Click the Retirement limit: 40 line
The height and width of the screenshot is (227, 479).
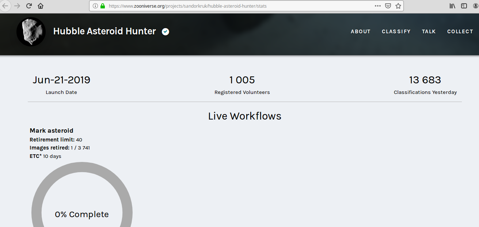(x=56, y=140)
